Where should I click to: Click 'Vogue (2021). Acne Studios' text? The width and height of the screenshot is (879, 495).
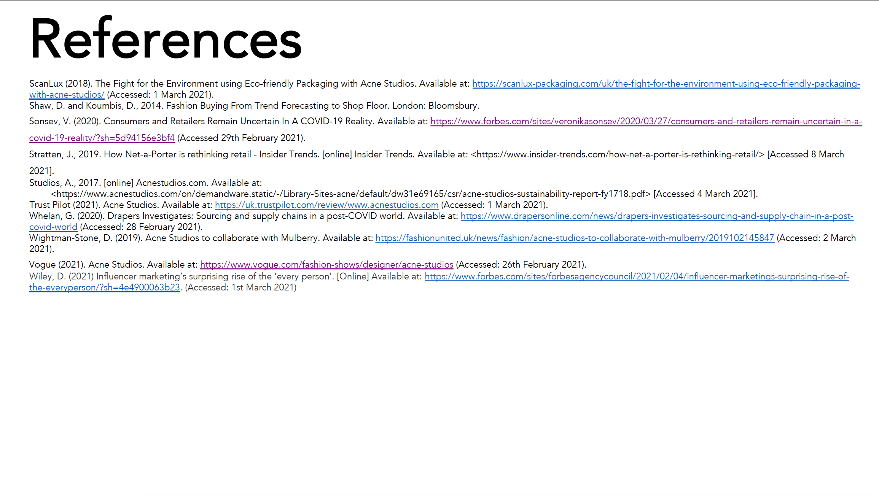(87, 265)
